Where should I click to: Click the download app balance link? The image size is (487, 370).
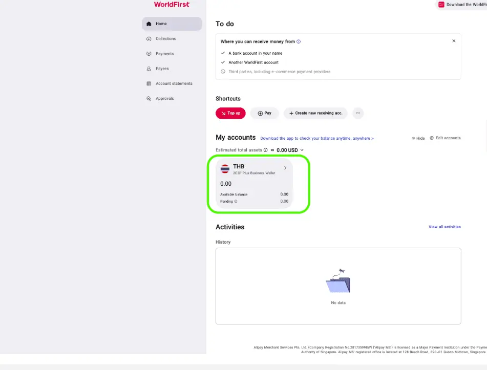pos(317,138)
